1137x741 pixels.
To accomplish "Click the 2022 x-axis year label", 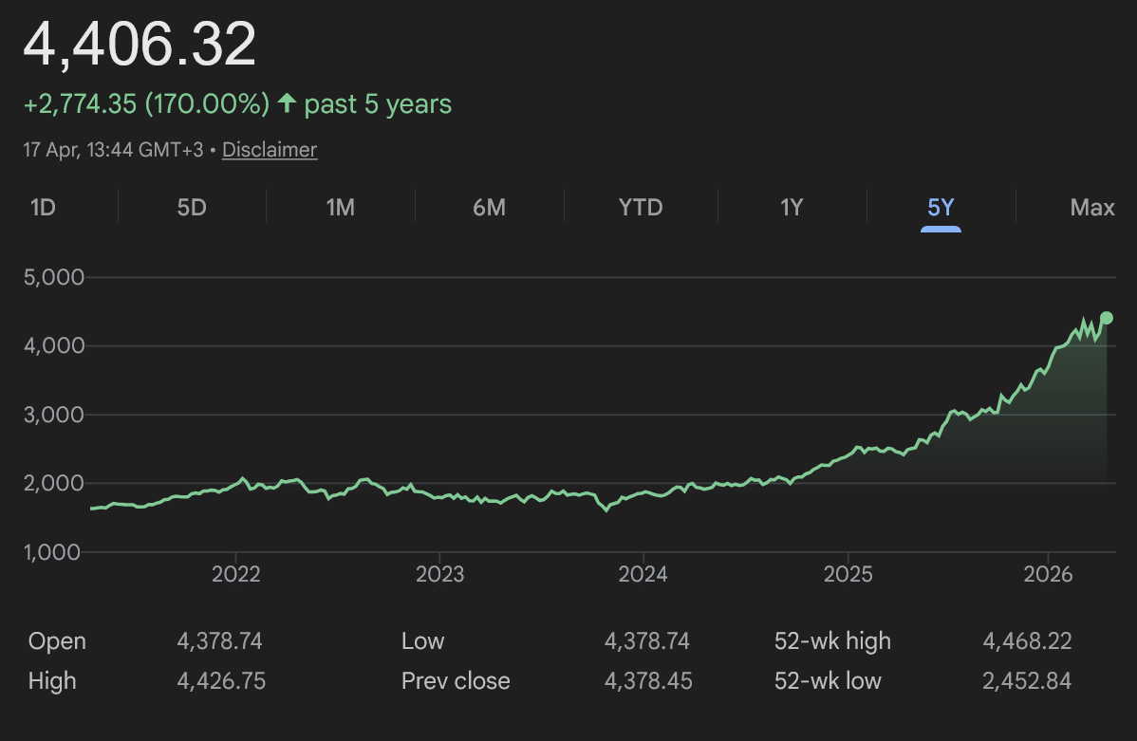I will pyautogui.click(x=235, y=574).
